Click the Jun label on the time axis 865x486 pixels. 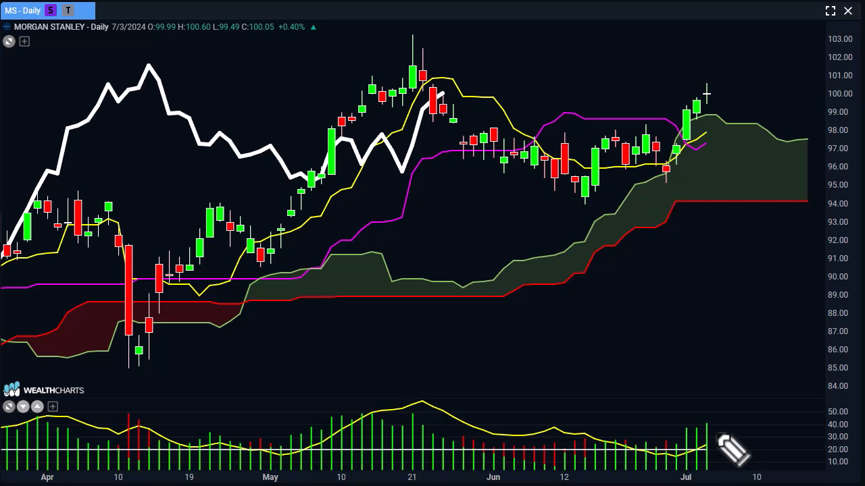click(493, 477)
